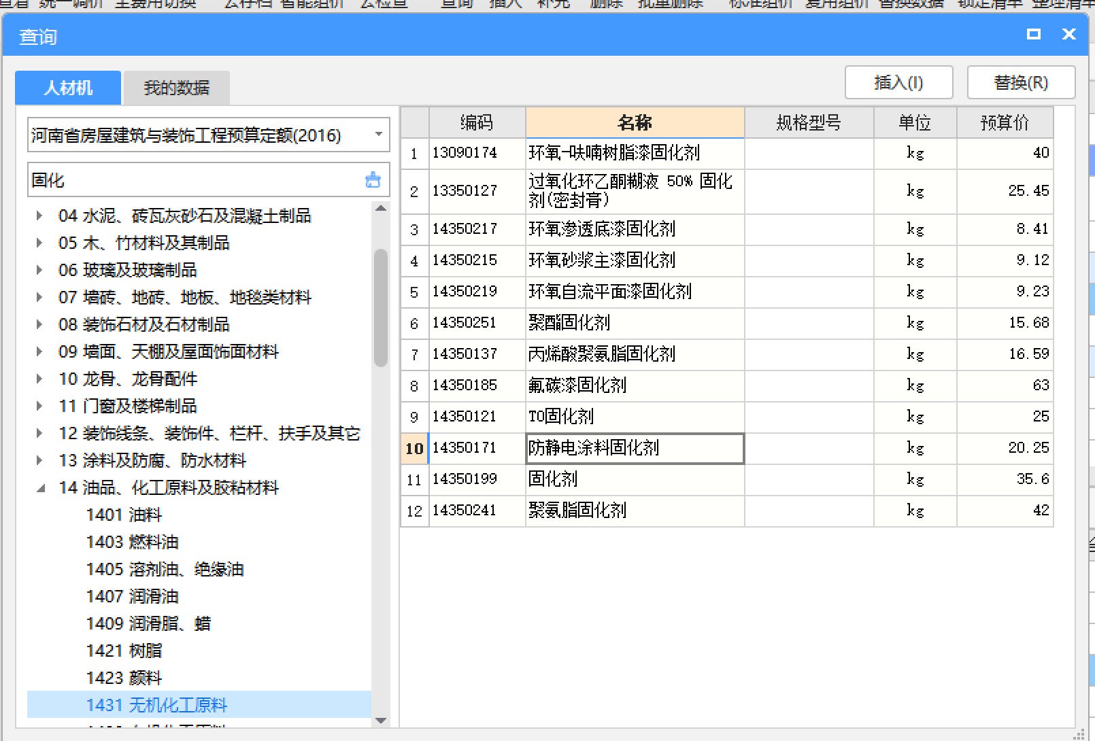Screen dimensions: 1095x741
Task: Click the 单位 column header
Action: 915,122
